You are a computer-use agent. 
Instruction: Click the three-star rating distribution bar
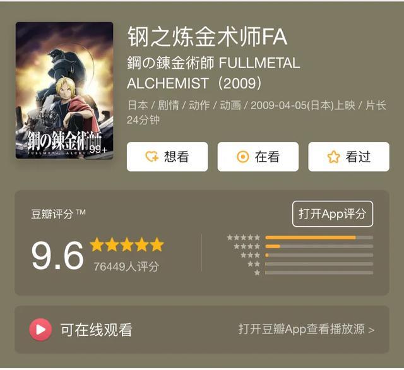[x=319, y=255]
